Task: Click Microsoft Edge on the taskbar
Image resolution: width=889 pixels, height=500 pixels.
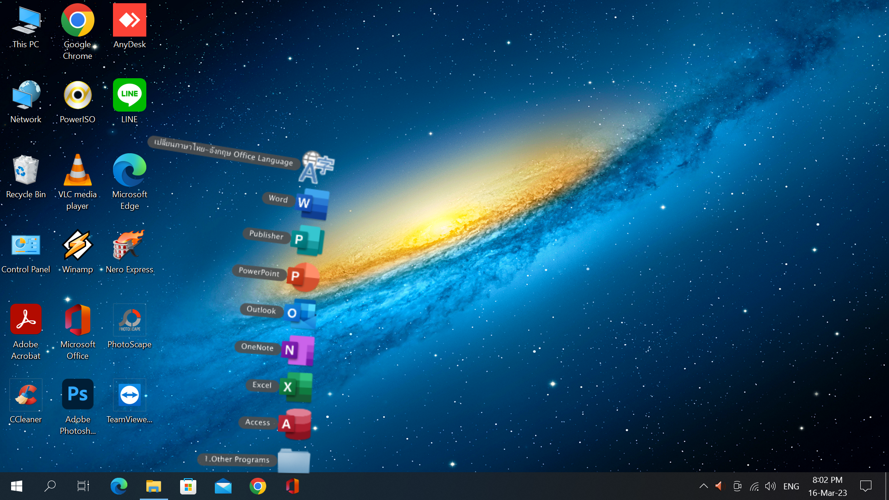Action: pos(119,486)
